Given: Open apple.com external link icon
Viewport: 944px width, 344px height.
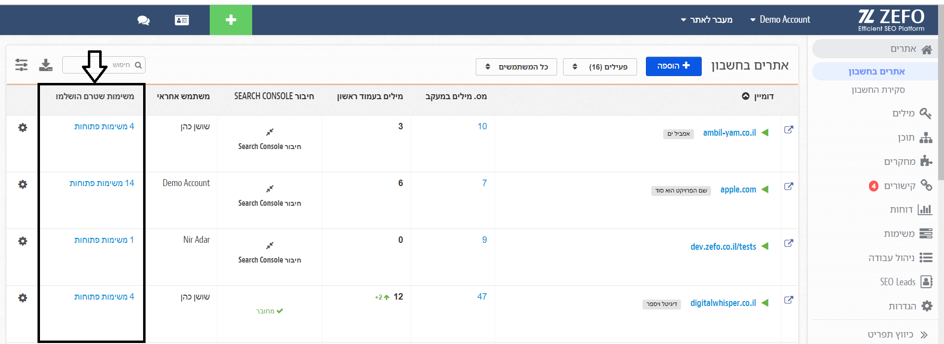Looking at the screenshot, I should point(789,187).
